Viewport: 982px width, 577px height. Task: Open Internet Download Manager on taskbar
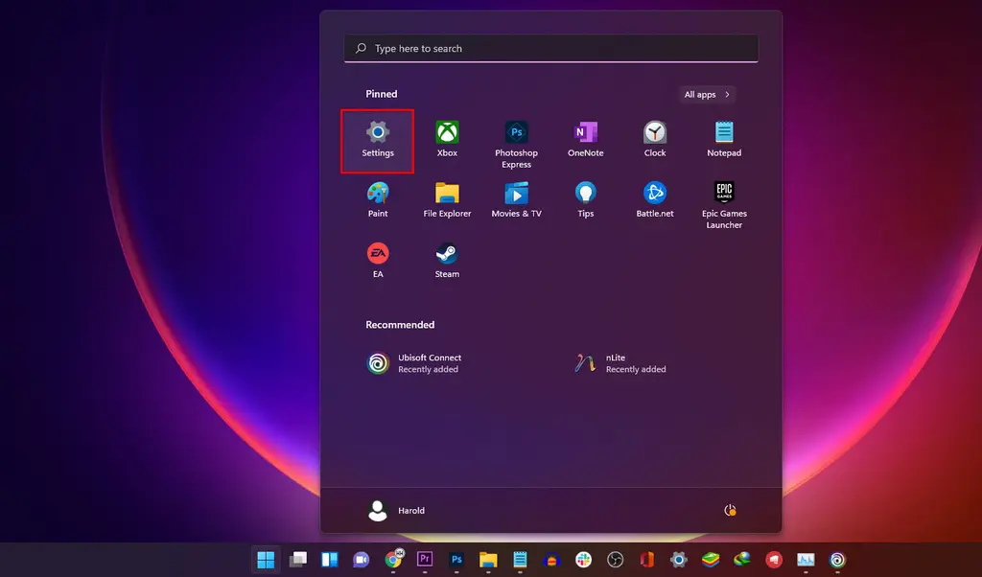742,559
